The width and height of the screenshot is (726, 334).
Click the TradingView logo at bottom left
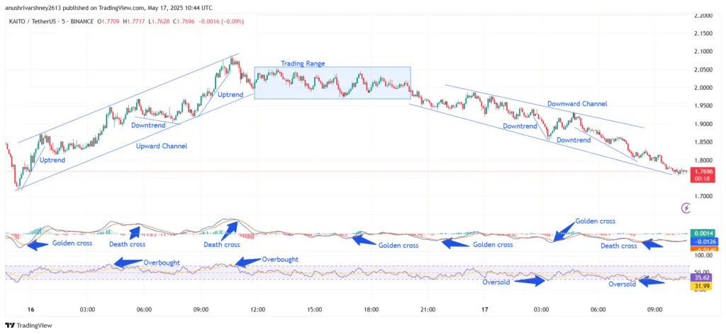coord(28,326)
